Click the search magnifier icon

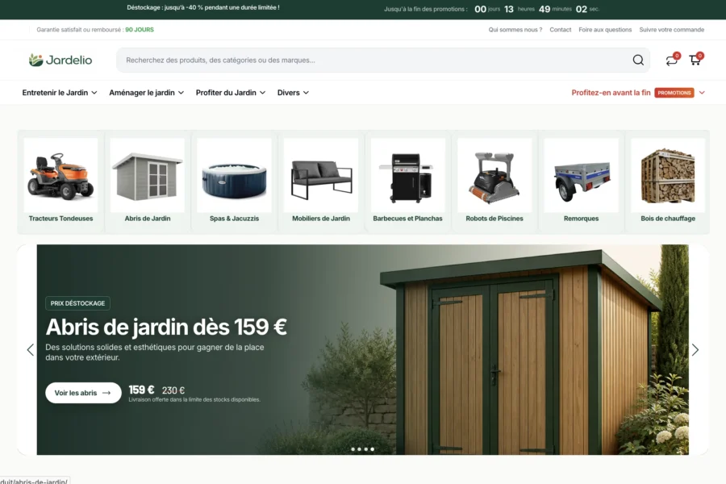pos(638,60)
